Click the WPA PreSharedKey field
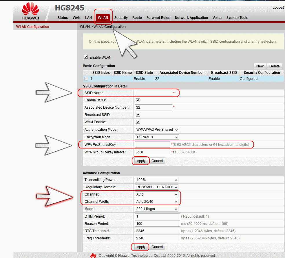 (152, 145)
